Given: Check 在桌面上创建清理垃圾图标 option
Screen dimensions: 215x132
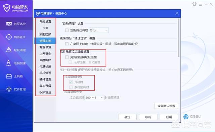Looking at the screenshot, I should coord(67,44).
